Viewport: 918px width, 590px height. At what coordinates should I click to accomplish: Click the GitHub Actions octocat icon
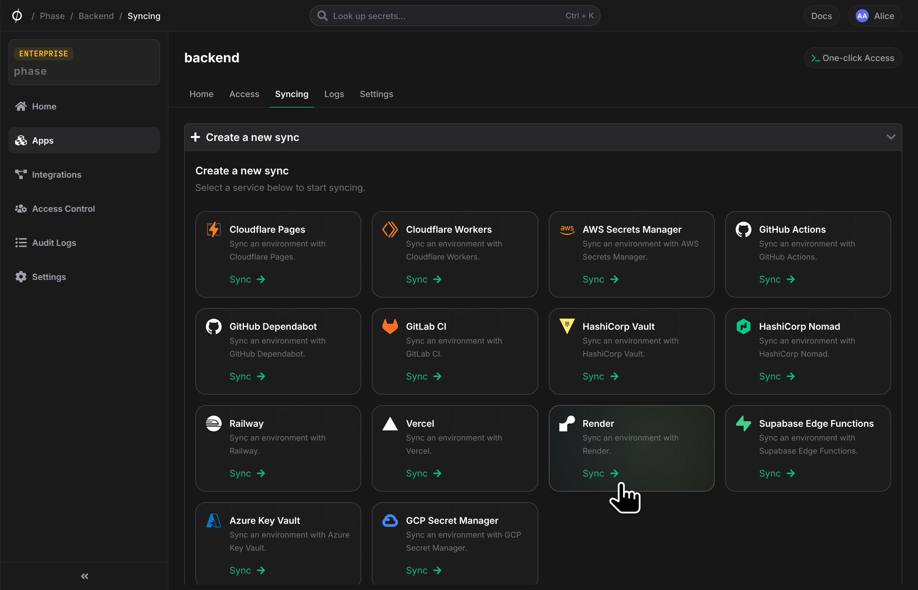point(743,229)
